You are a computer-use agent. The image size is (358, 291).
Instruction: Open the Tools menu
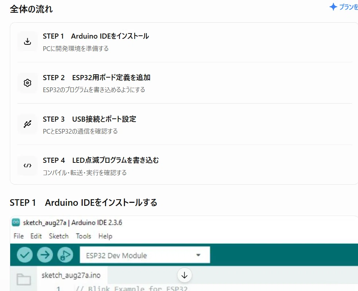tap(83, 236)
